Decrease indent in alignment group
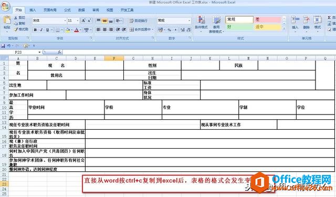The width and height of the screenshot is (336, 197). [118, 29]
